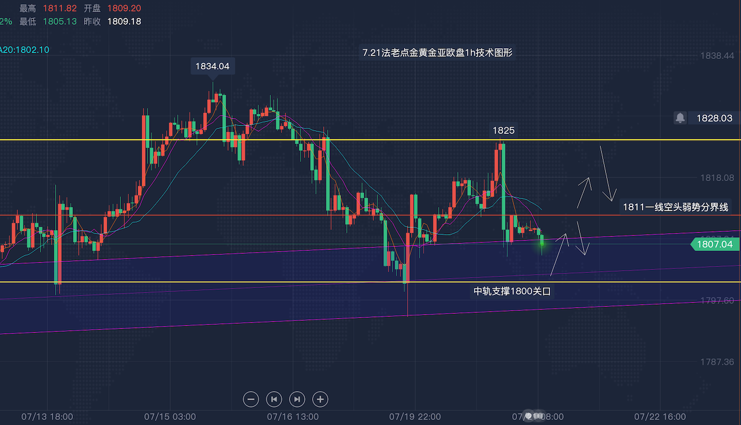741x425 pixels.
Task: Click the price alert bell icon
Action: tap(680, 118)
